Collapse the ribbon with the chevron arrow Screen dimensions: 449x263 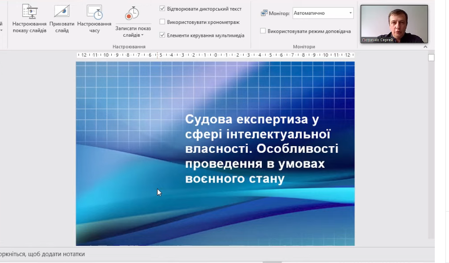click(x=425, y=46)
